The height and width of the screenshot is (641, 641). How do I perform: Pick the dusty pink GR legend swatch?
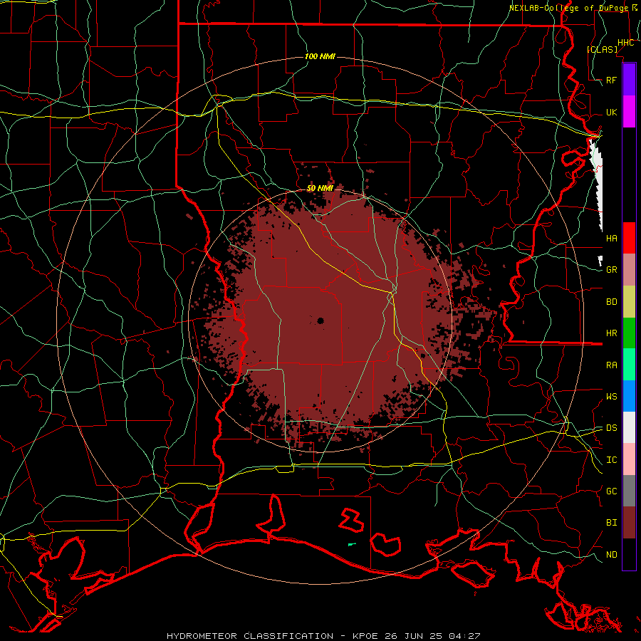pos(629,270)
